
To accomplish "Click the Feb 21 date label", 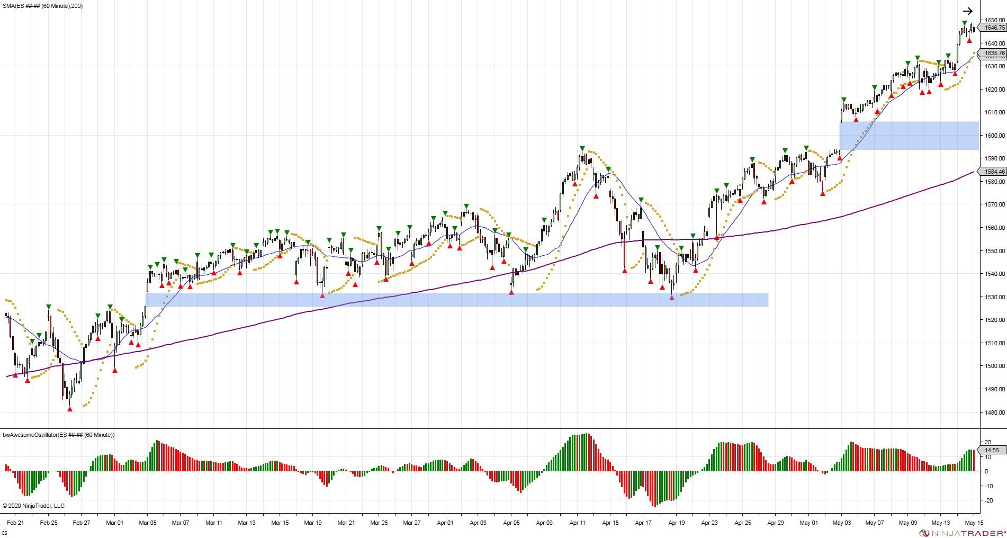I will click(x=15, y=523).
